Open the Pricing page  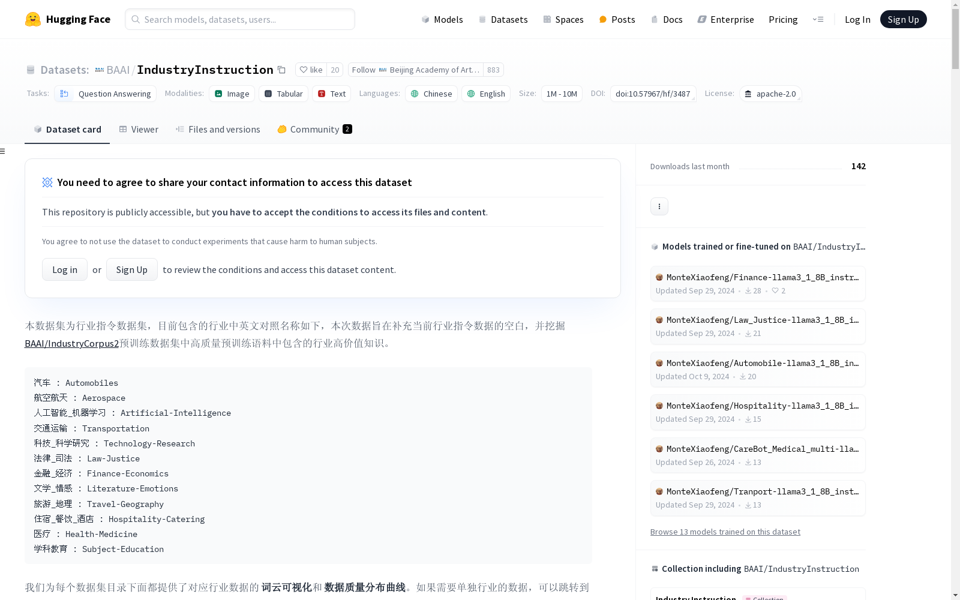tap(783, 19)
